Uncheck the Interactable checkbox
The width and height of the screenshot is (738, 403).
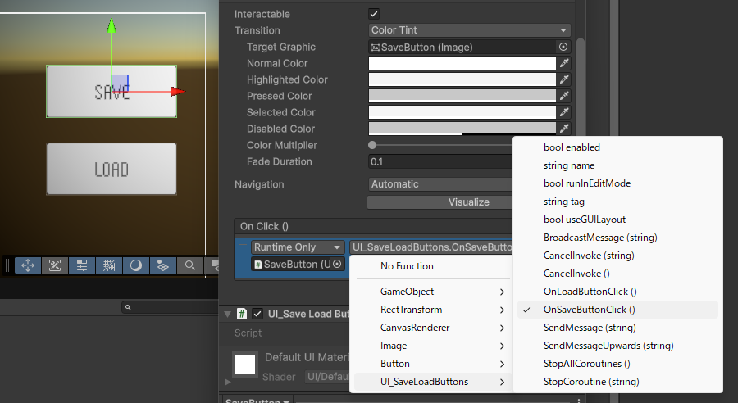coord(374,14)
